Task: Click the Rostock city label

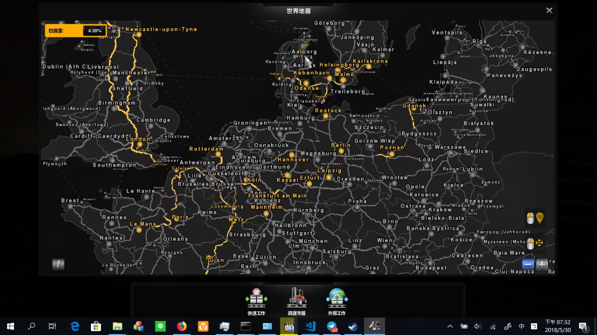Action: 328,110
